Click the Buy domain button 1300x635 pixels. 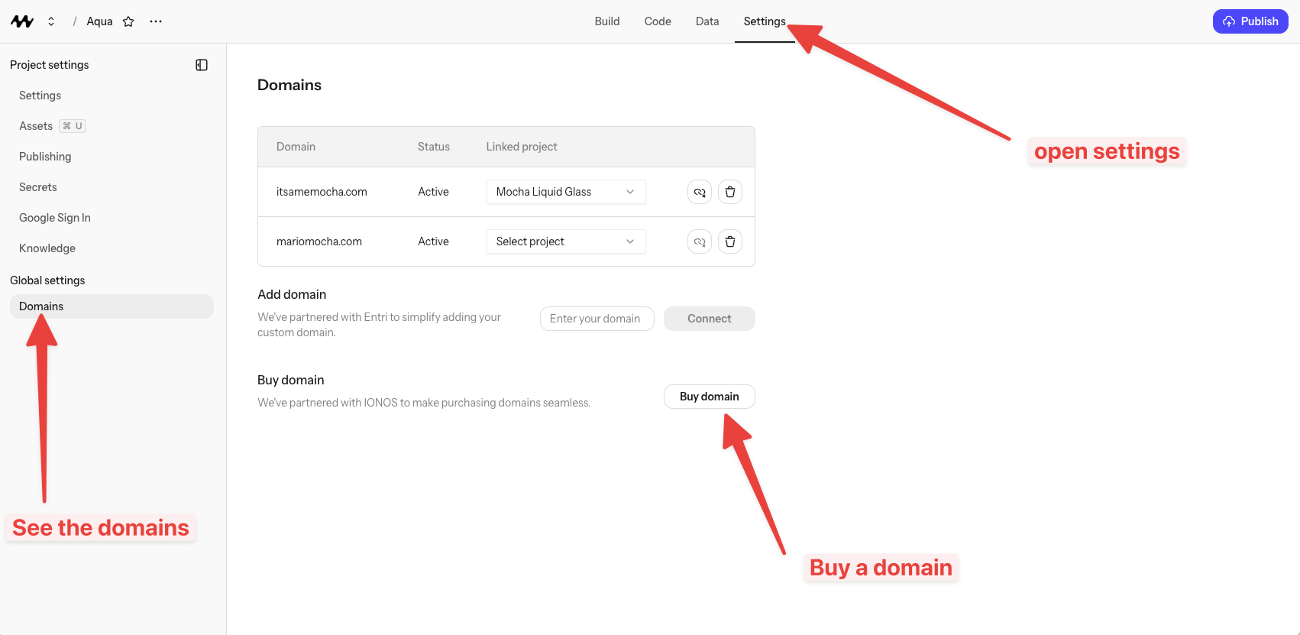point(710,397)
